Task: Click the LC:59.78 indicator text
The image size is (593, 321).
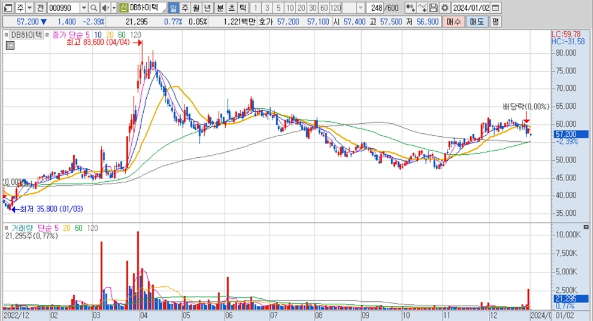Action: point(566,34)
